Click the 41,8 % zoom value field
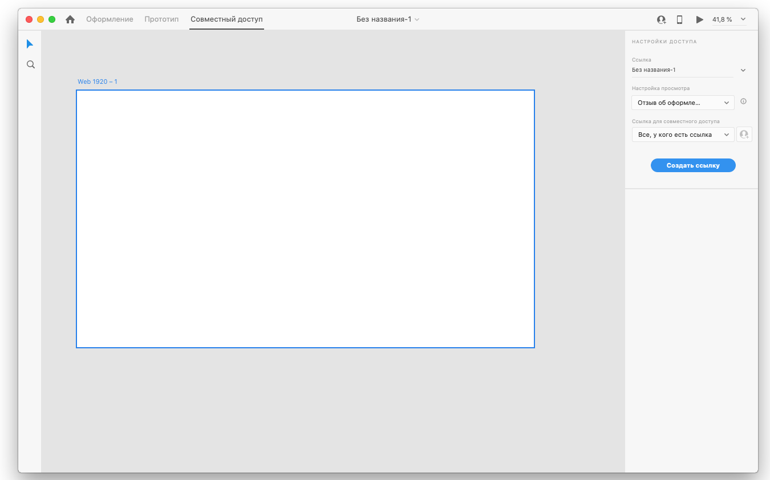Image resolution: width=770 pixels, height=480 pixels. click(x=722, y=19)
